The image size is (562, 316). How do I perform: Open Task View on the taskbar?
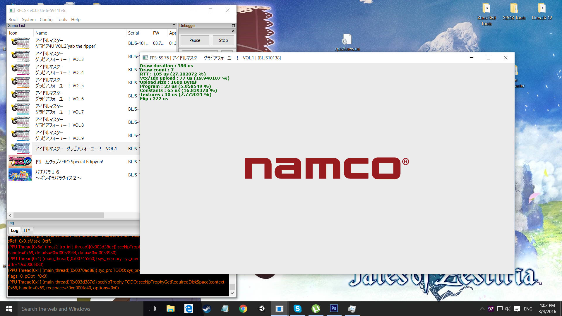(x=152, y=309)
